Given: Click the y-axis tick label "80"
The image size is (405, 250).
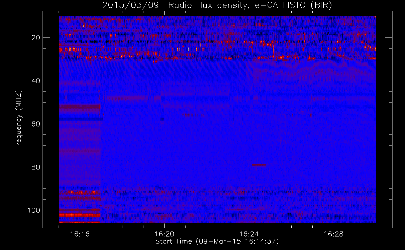Looking at the screenshot, I should pyautogui.click(x=36, y=167).
